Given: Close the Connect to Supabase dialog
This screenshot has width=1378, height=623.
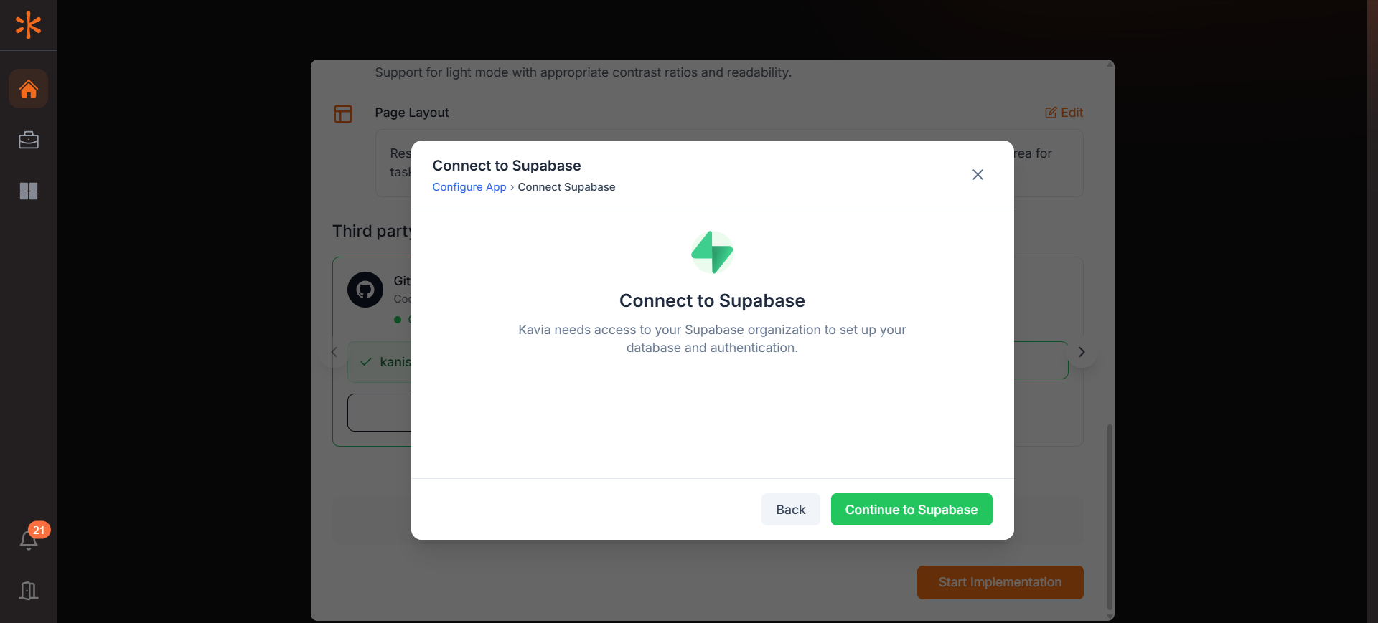Looking at the screenshot, I should pos(978,175).
